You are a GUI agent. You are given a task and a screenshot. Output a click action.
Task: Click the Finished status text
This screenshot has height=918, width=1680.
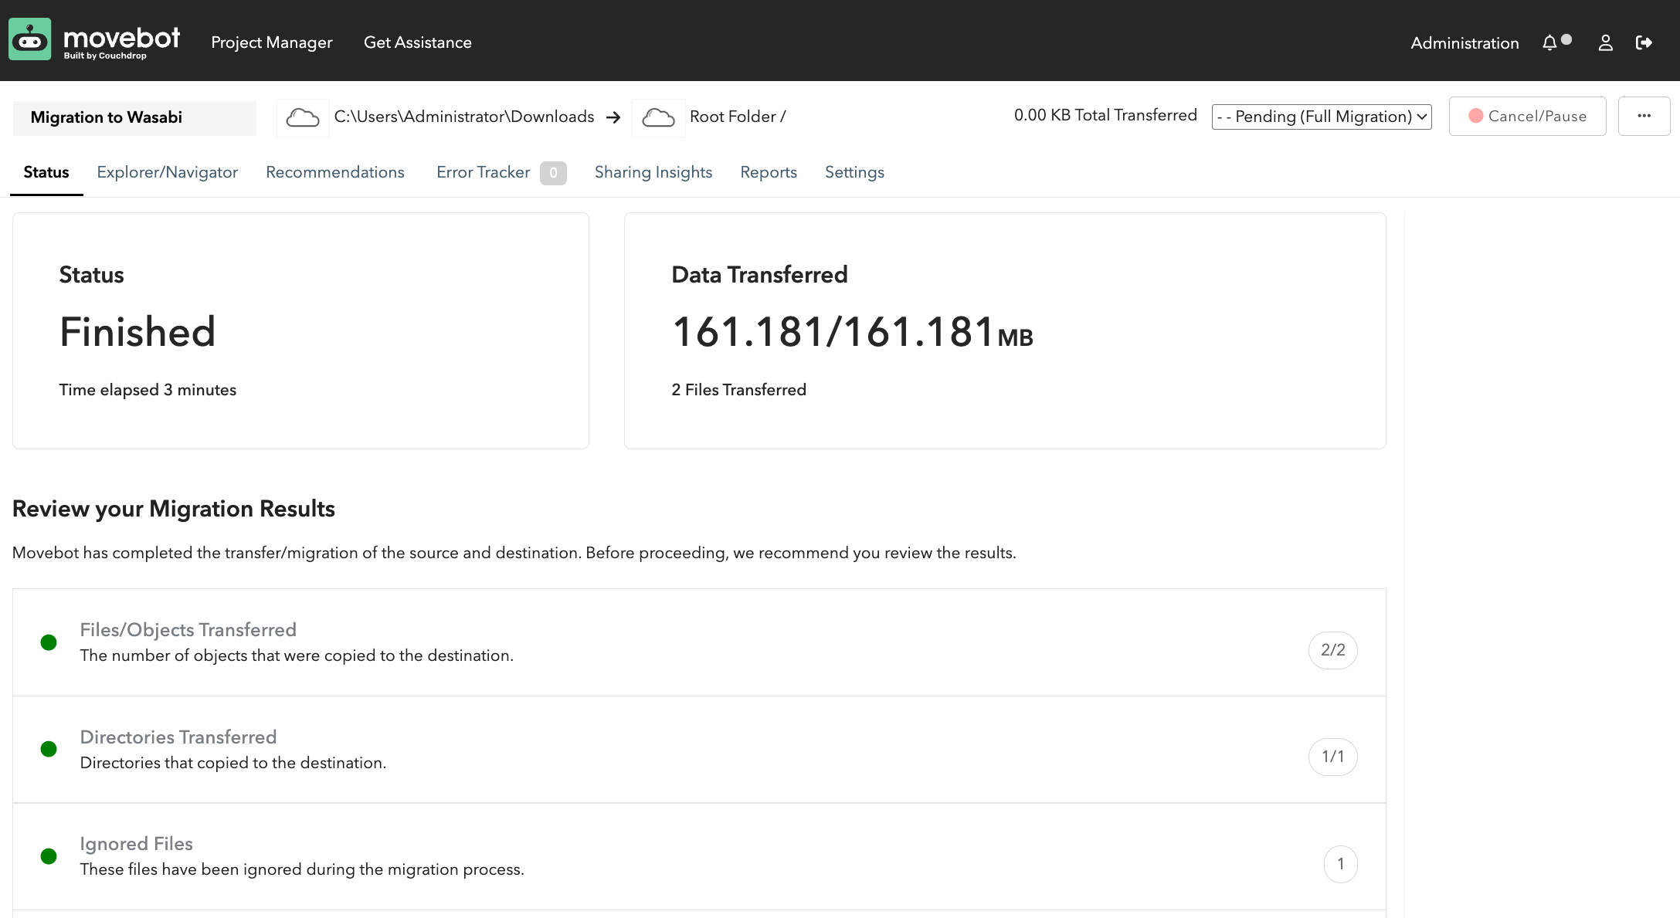pyautogui.click(x=137, y=332)
